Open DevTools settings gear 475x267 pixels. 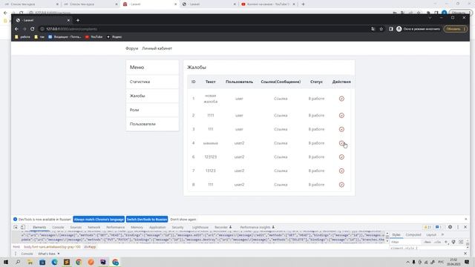450,227
